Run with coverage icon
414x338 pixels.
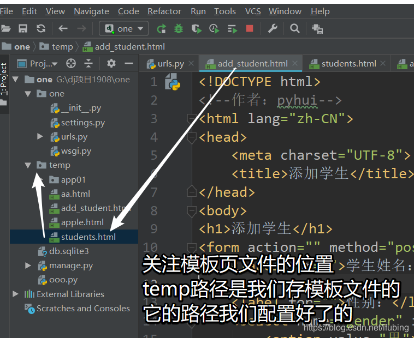point(197,28)
